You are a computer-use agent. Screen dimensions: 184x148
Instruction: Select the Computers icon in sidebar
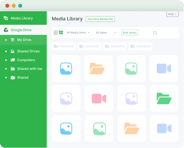tap(13, 60)
